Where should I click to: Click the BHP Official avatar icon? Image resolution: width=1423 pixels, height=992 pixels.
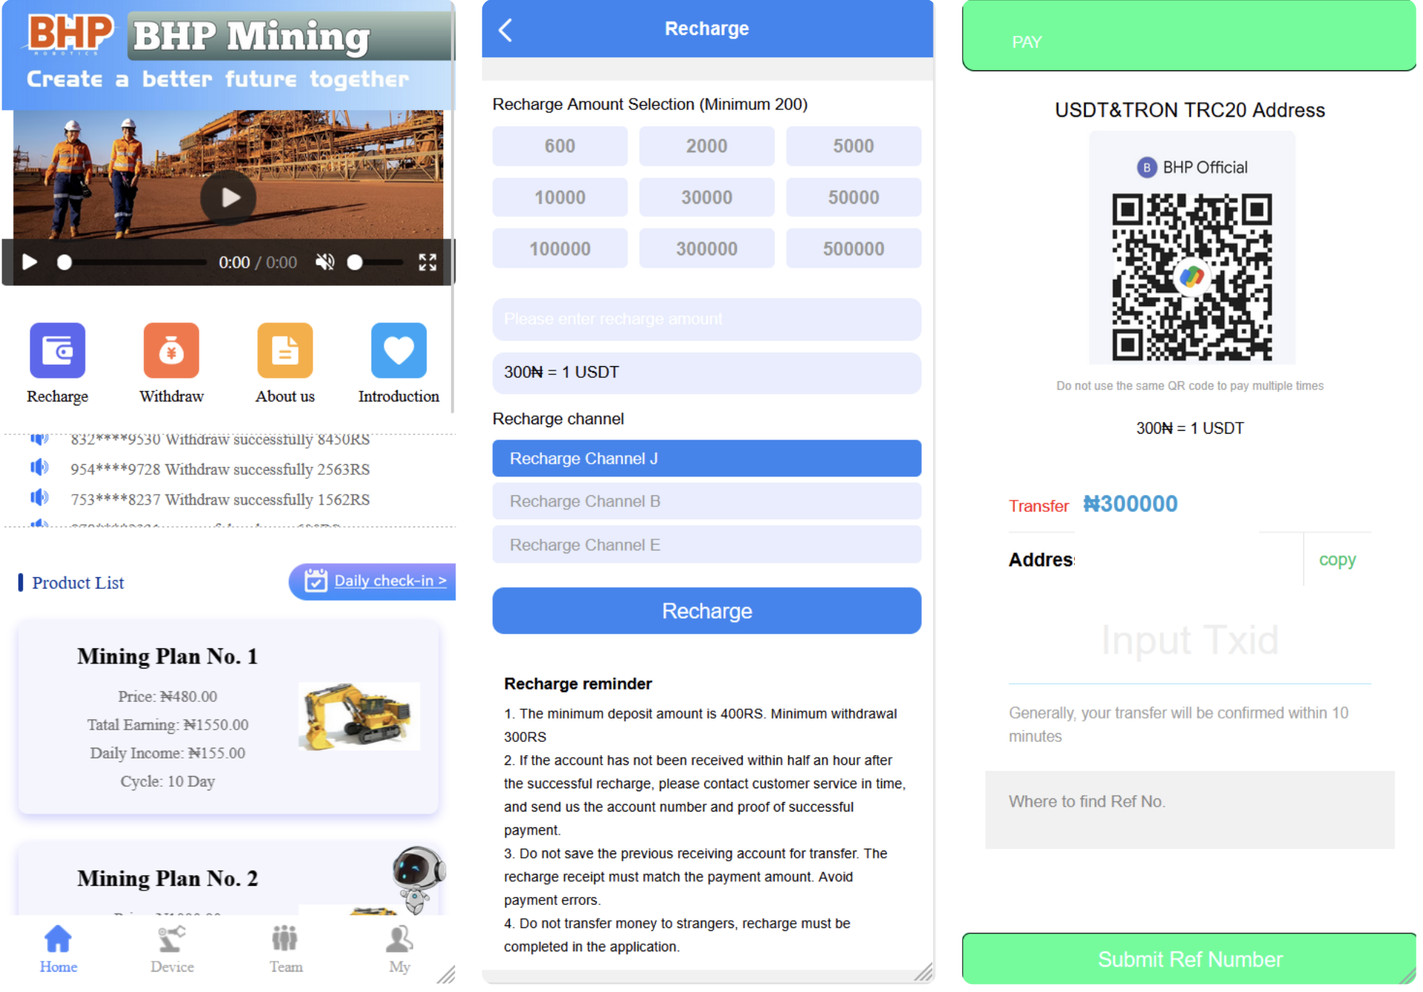pyautogui.click(x=1147, y=168)
